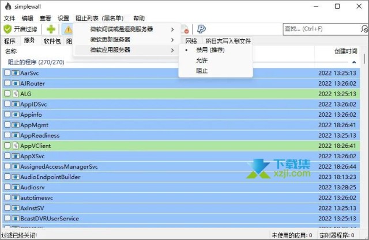The width and height of the screenshot is (369, 240).
Task: Select the AppXSvc row
Action: coord(181,156)
